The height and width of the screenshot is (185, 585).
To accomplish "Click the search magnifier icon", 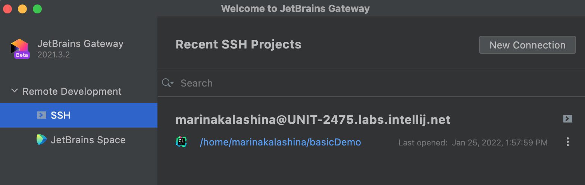I will [167, 83].
